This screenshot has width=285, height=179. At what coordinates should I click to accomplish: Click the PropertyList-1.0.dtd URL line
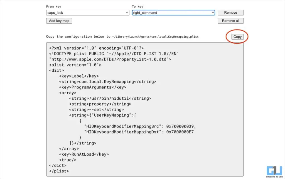pyautogui.click(x=110, y=59)
